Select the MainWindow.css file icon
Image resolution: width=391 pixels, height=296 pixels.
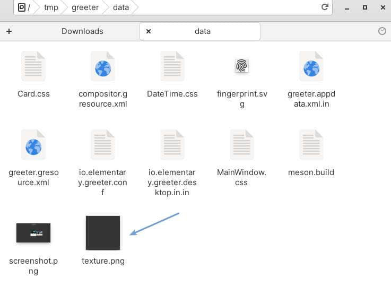pyautogui.click(x=241, y=145)
